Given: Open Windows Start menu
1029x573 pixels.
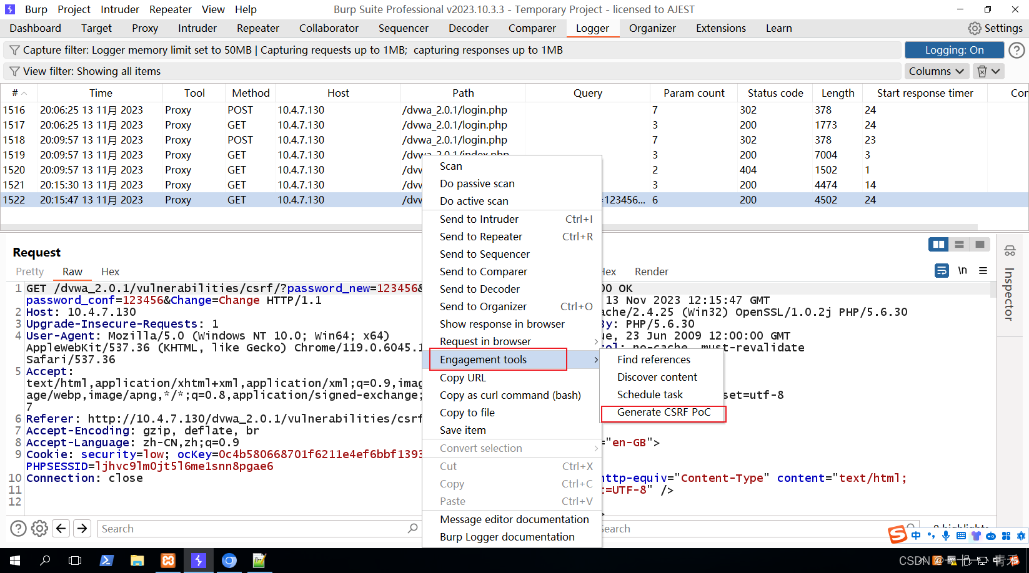Looking at the screenshot, I should [x=15, y=561].
